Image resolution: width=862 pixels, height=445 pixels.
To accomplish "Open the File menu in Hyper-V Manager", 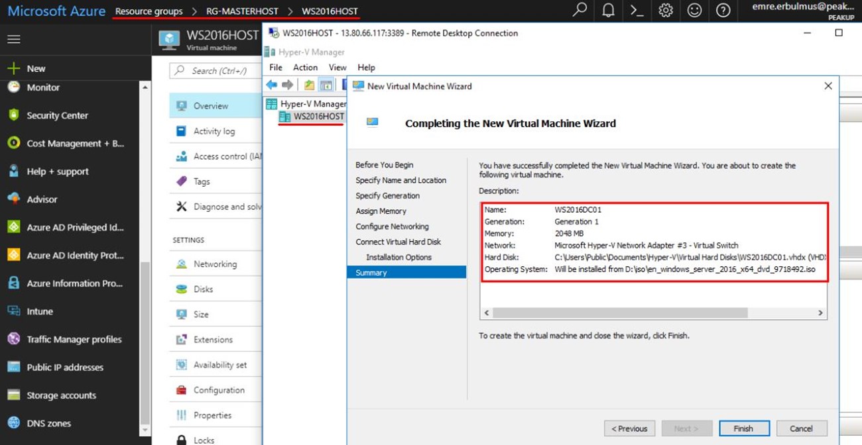I will 276,68.
